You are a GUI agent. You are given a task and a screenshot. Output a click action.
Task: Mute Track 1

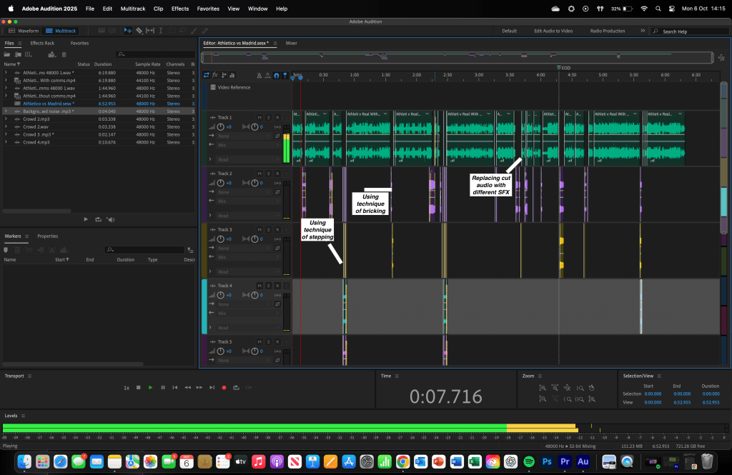259,117
